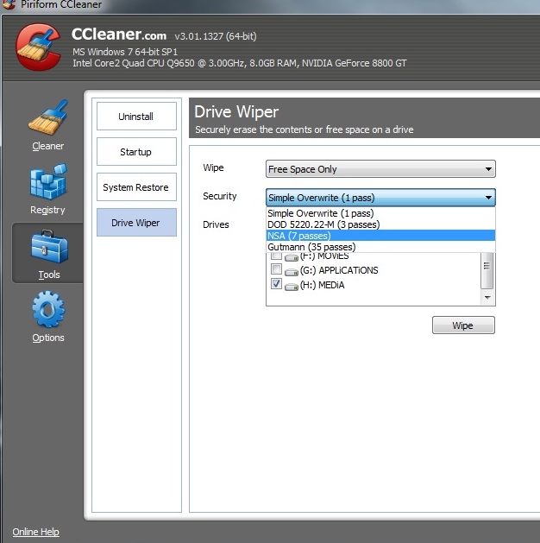This screenshot has height=543, width=540.
Task: Collapse the Security level dropdown
Action: 380,198
